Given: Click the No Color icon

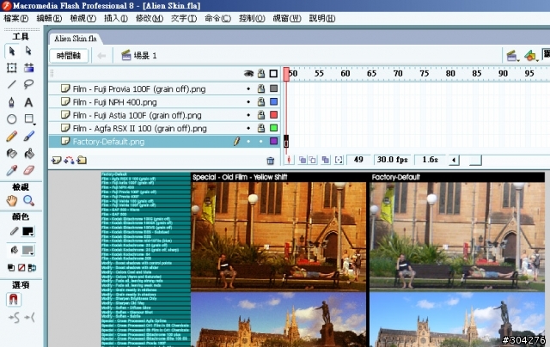Looking at the screenshot, I should (x=21, y=268).
